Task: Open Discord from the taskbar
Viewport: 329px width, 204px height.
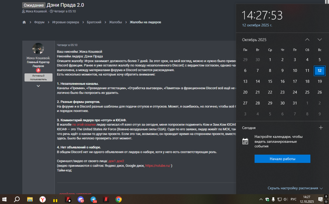Action: [81, 199]
